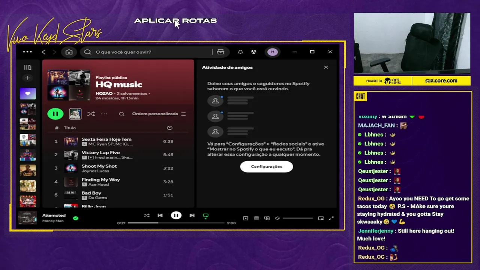Screen dimensions: 480x270
Task: Click duration 6:28 of first track
Action: click(168, 141)
